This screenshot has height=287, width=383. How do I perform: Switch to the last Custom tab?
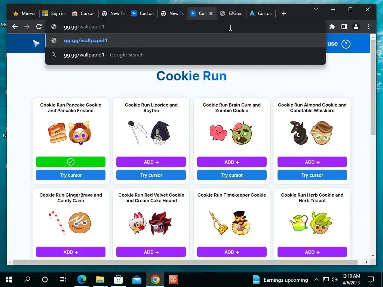pos(261,14)
